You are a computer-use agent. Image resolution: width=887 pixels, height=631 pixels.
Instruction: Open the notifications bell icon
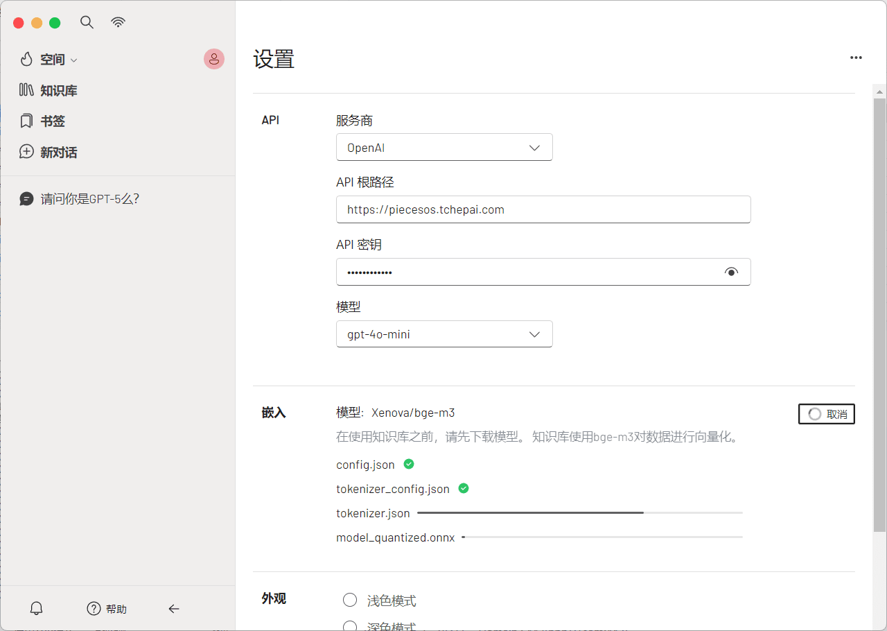(37, 609)
